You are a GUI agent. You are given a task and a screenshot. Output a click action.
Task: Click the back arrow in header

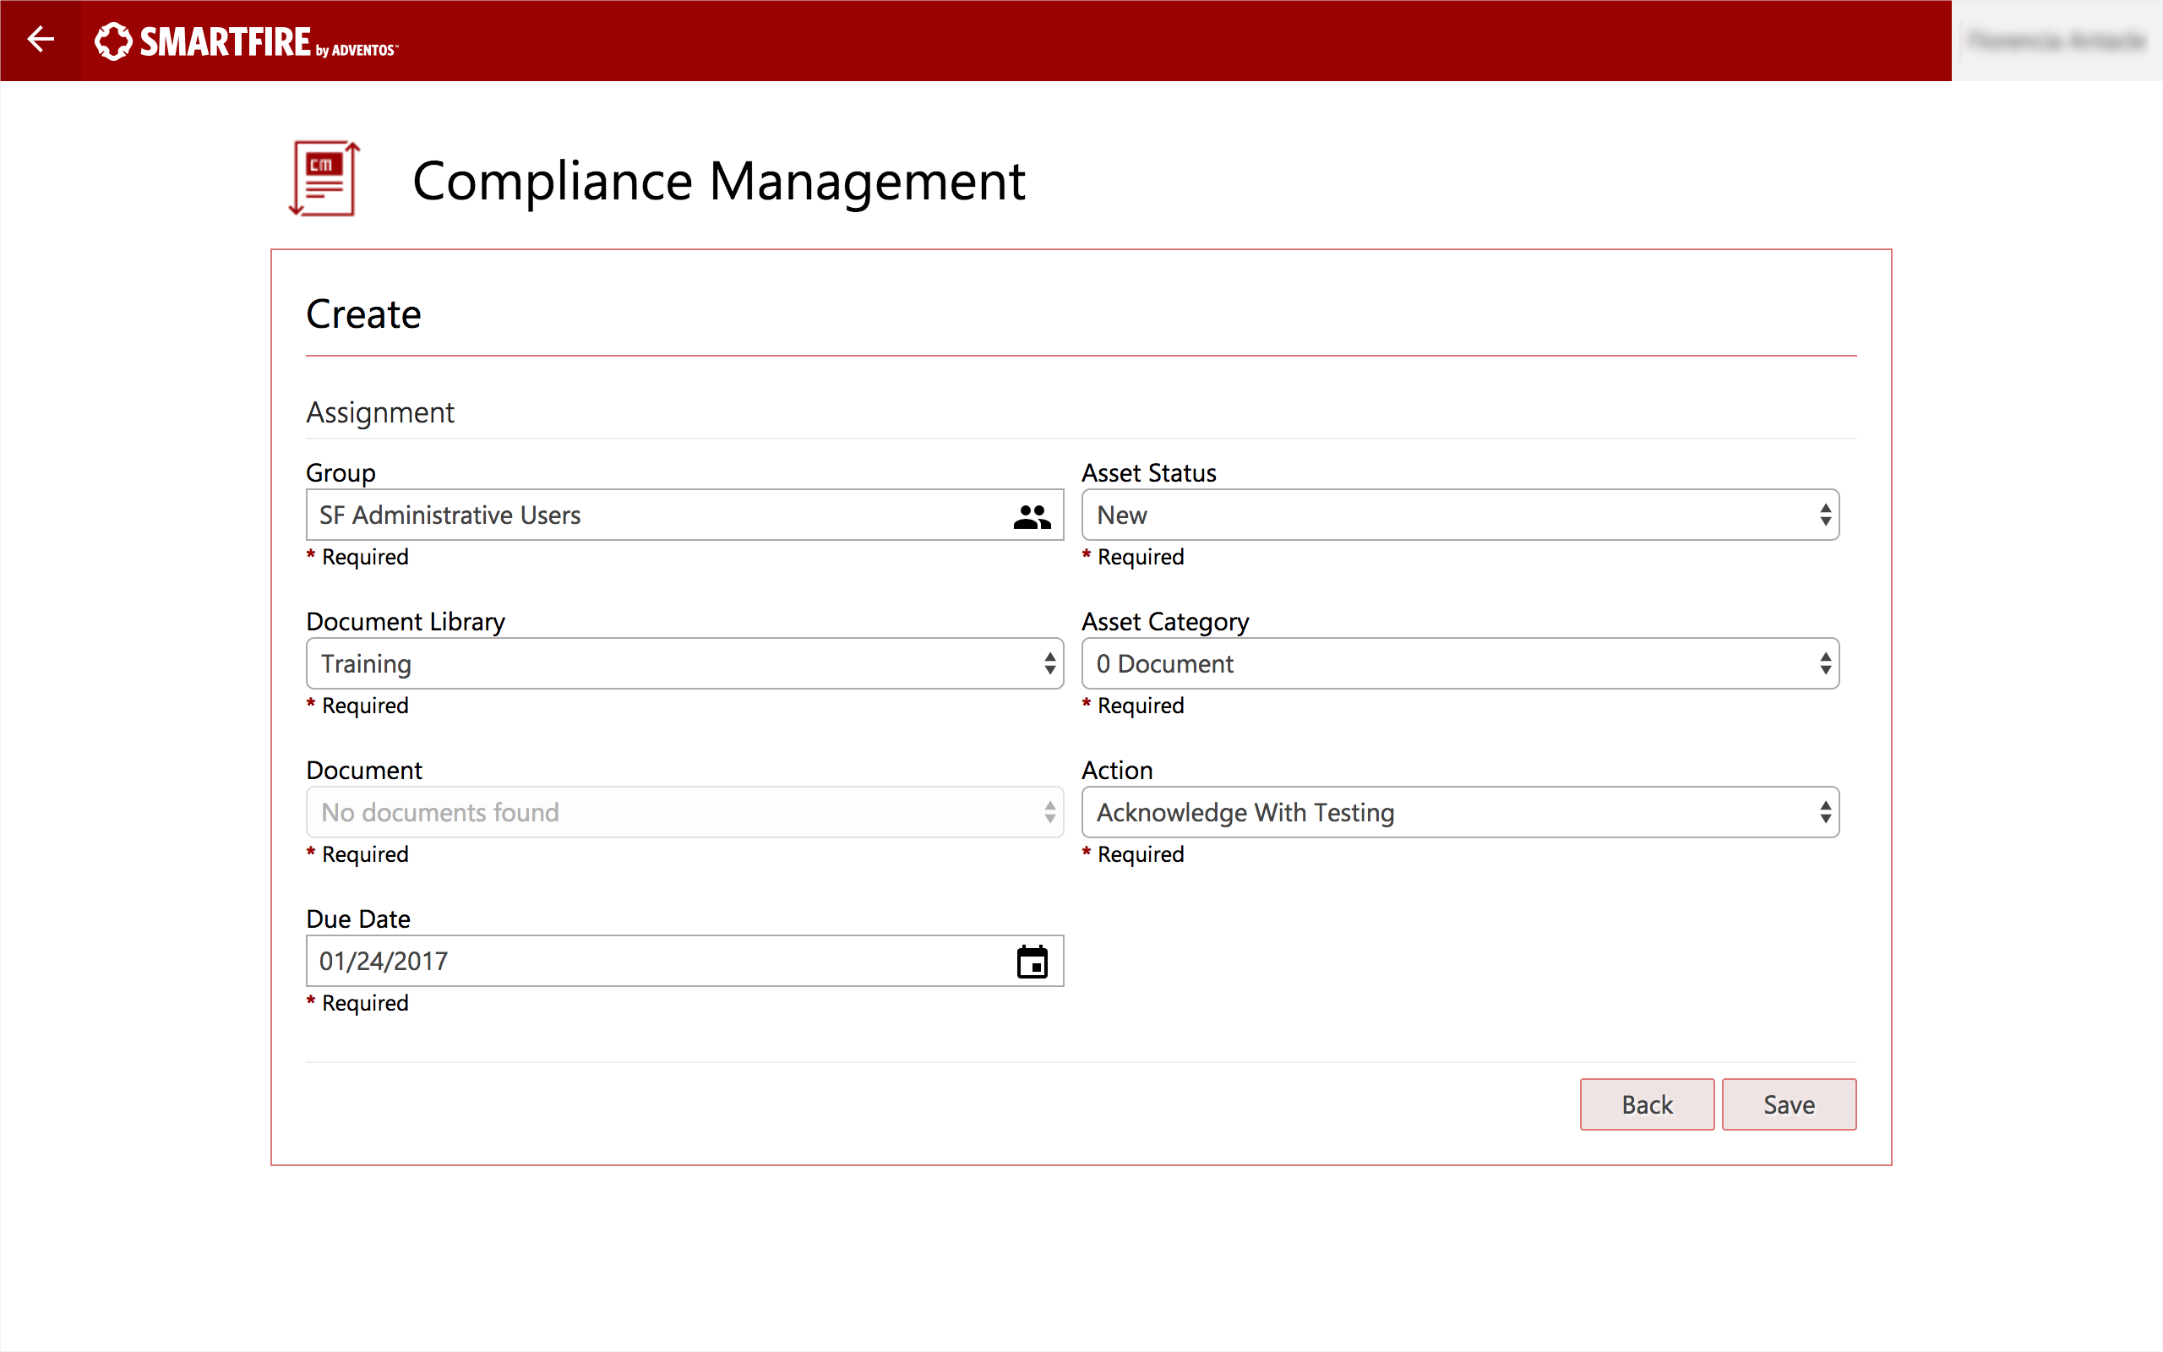(41, 41)
